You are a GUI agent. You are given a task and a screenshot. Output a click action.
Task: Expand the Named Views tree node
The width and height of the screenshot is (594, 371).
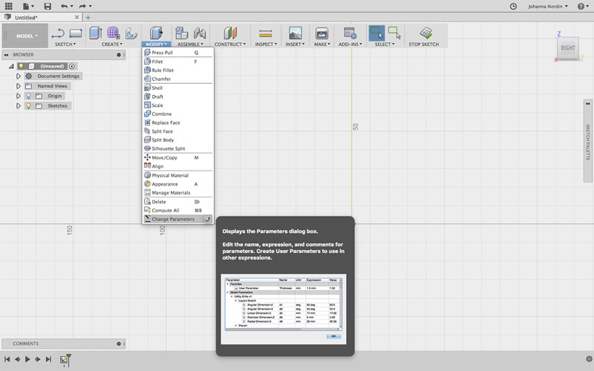tap(19, 86)
